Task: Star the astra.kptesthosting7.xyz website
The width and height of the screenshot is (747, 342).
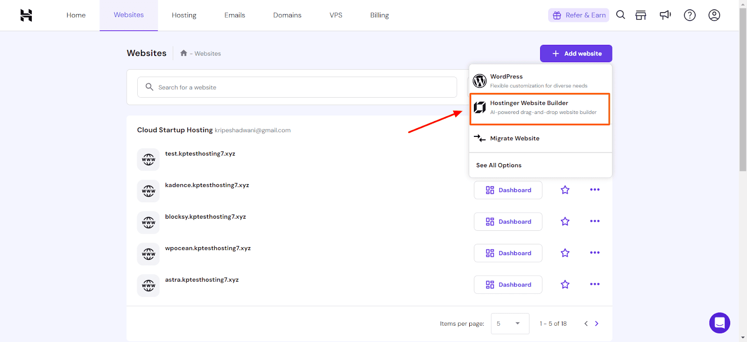Action: click(565, 285)
